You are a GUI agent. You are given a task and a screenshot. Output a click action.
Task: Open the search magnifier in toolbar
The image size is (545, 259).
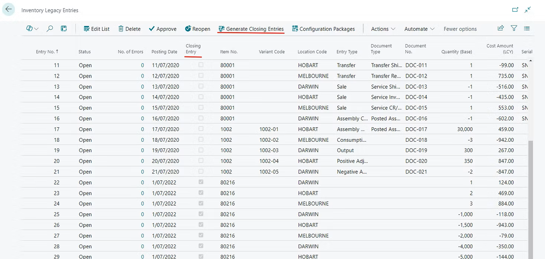[x=50, y=29]
